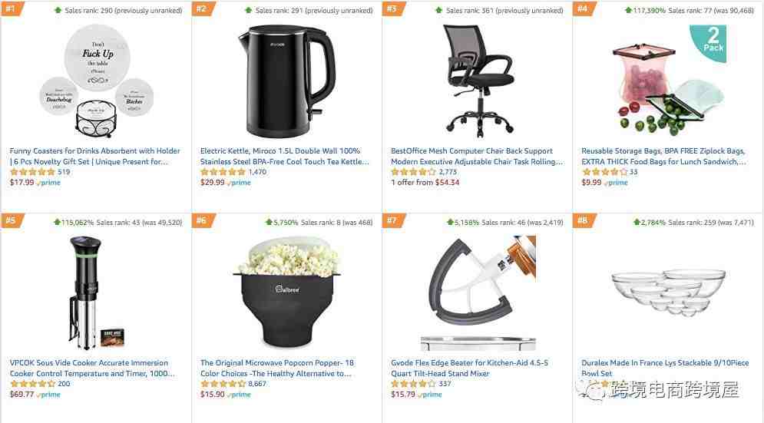This screenshot has height=423, width=764.
Task: Open the Funny Coasters product image
Action: pos(96,81)
